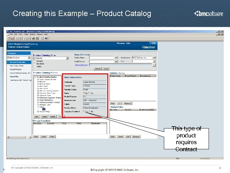This screenshot has height=173, width=230.
Task: Select Requires Contract No radio button
Action: click(x=90, y=111)
